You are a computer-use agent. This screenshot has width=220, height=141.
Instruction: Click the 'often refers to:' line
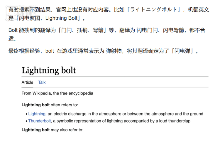[50, 105]
